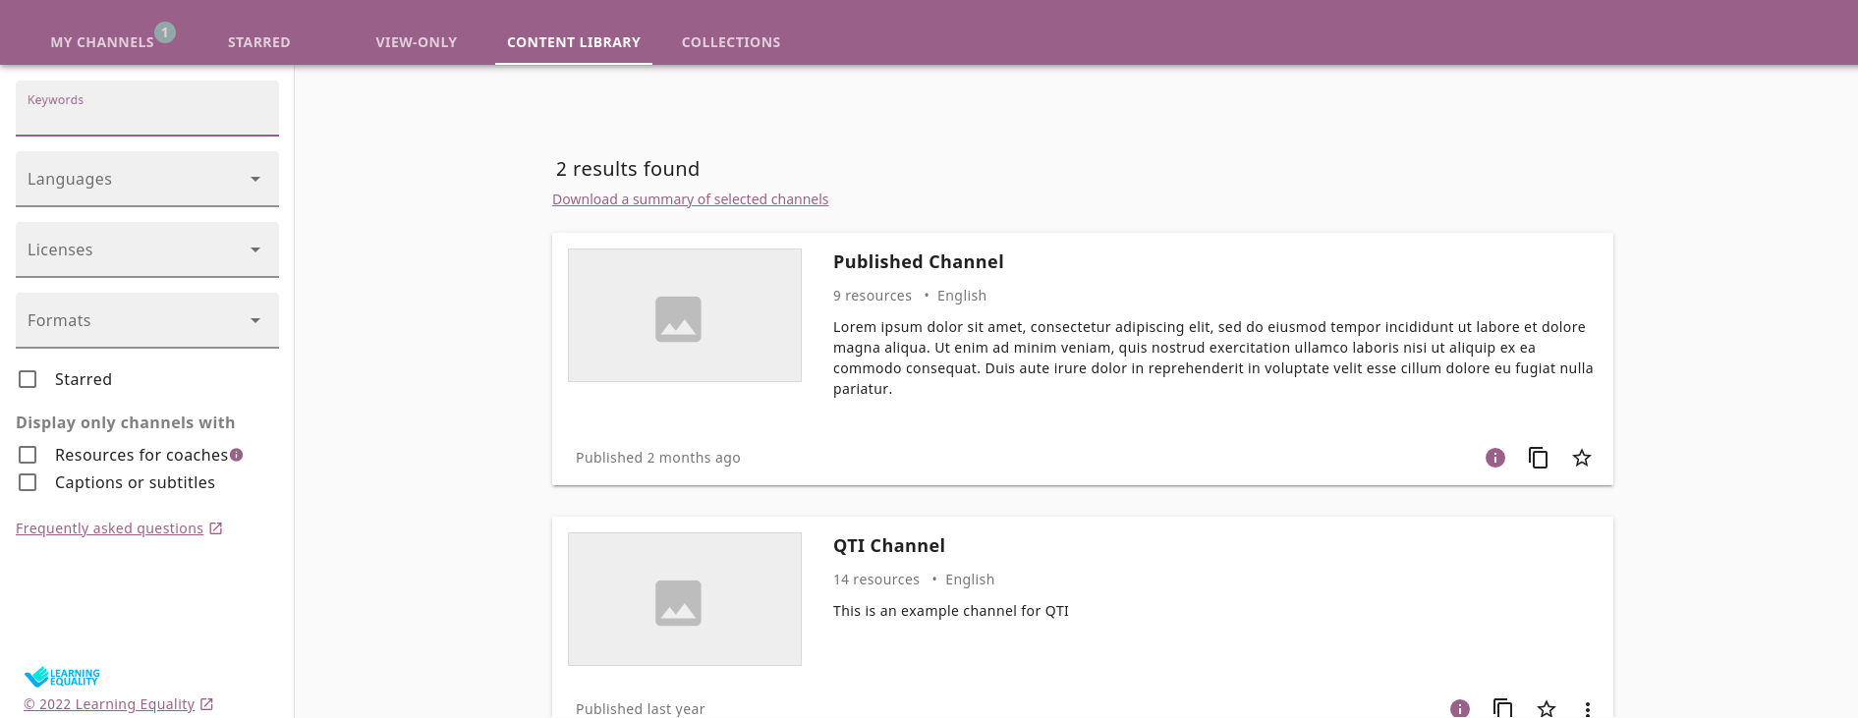This screenshot has height=718, width=1858.
Task: Open the Licenses dropdown
Action: (147, 249)
